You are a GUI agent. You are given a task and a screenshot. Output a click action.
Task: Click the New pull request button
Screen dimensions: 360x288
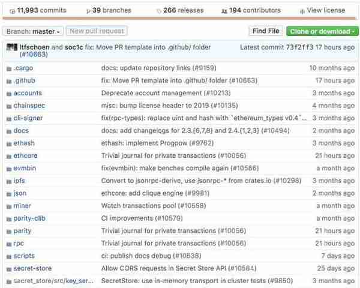97,31
